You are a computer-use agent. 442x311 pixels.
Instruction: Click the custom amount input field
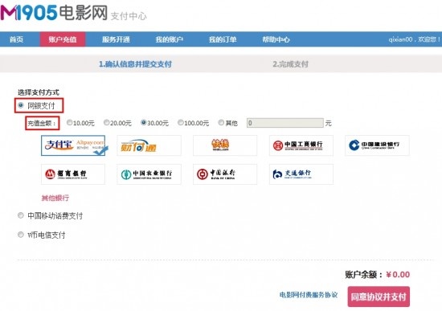[285, 123]
